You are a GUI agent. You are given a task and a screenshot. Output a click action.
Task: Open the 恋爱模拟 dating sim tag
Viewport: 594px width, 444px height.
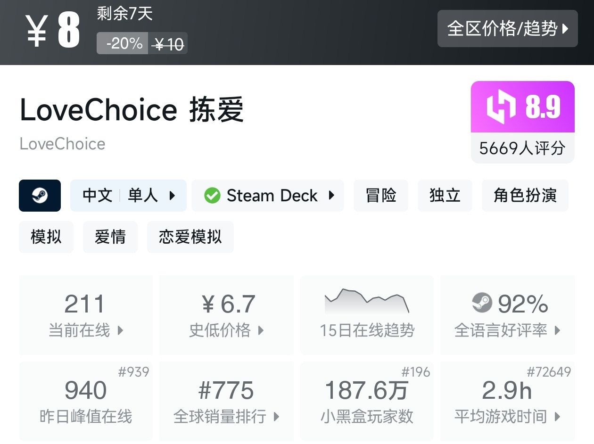[190, 237]
